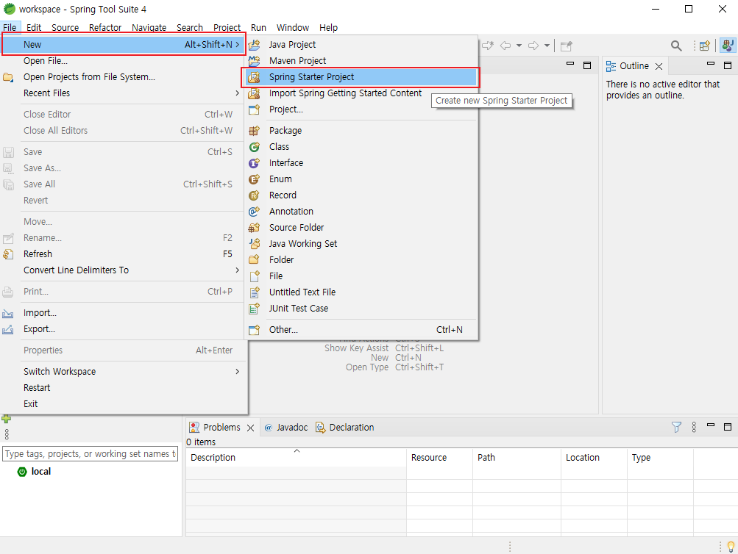Sort by the Description column header
The image size is (738, 554).
pyautogui.click(x=296, y=458)
